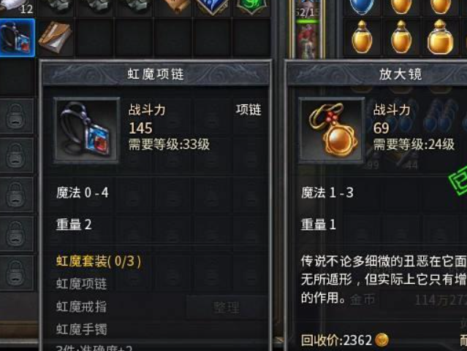The image size is (467, 351).
Task: Click the 虹魔手镯 set item entry
Action: coord(81,329)
